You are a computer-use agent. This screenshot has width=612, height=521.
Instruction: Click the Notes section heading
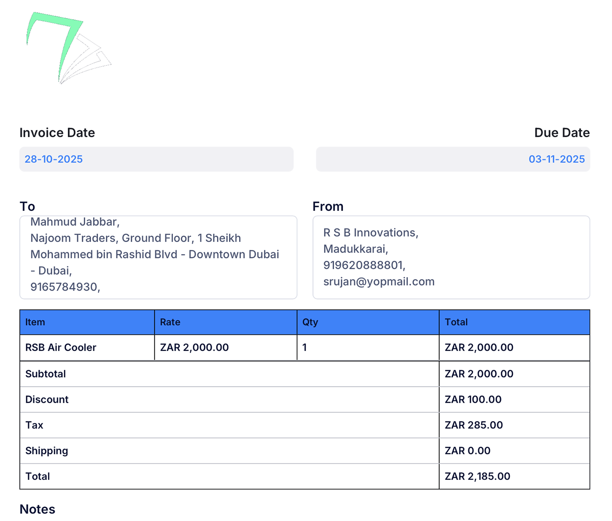pyautogui.click(x=37, y=509)
